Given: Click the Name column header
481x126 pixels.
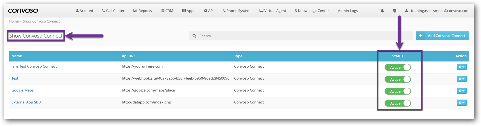Looking at the screenshot, I should click(x=17, y=56).
